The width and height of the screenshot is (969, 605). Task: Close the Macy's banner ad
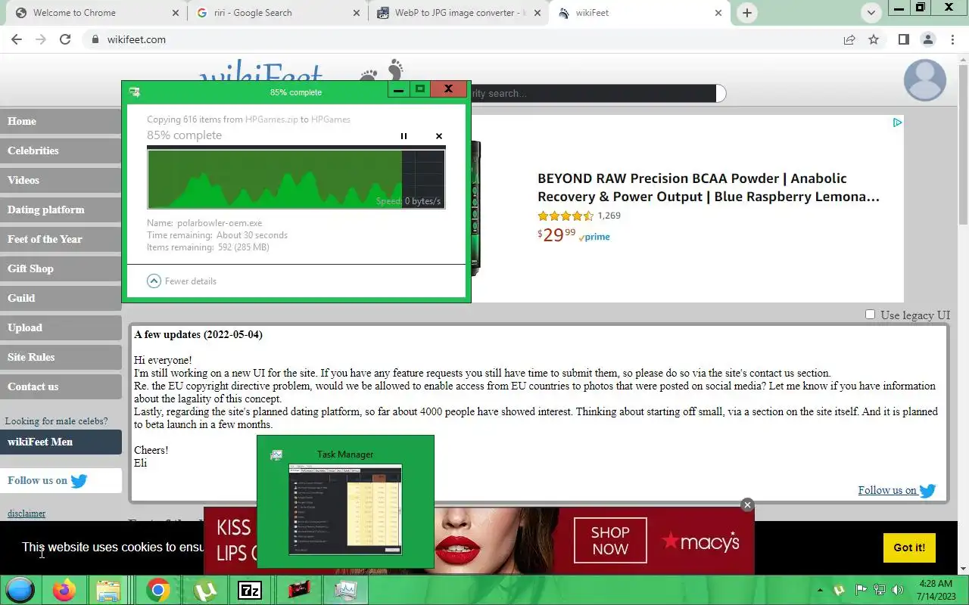click(747, 505)
